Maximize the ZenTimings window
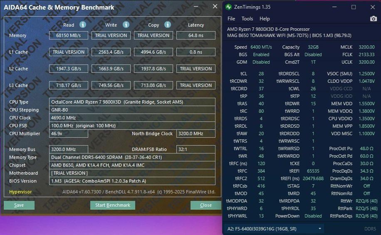This screenshot has height=235, width=381. (x=354, y=7)
